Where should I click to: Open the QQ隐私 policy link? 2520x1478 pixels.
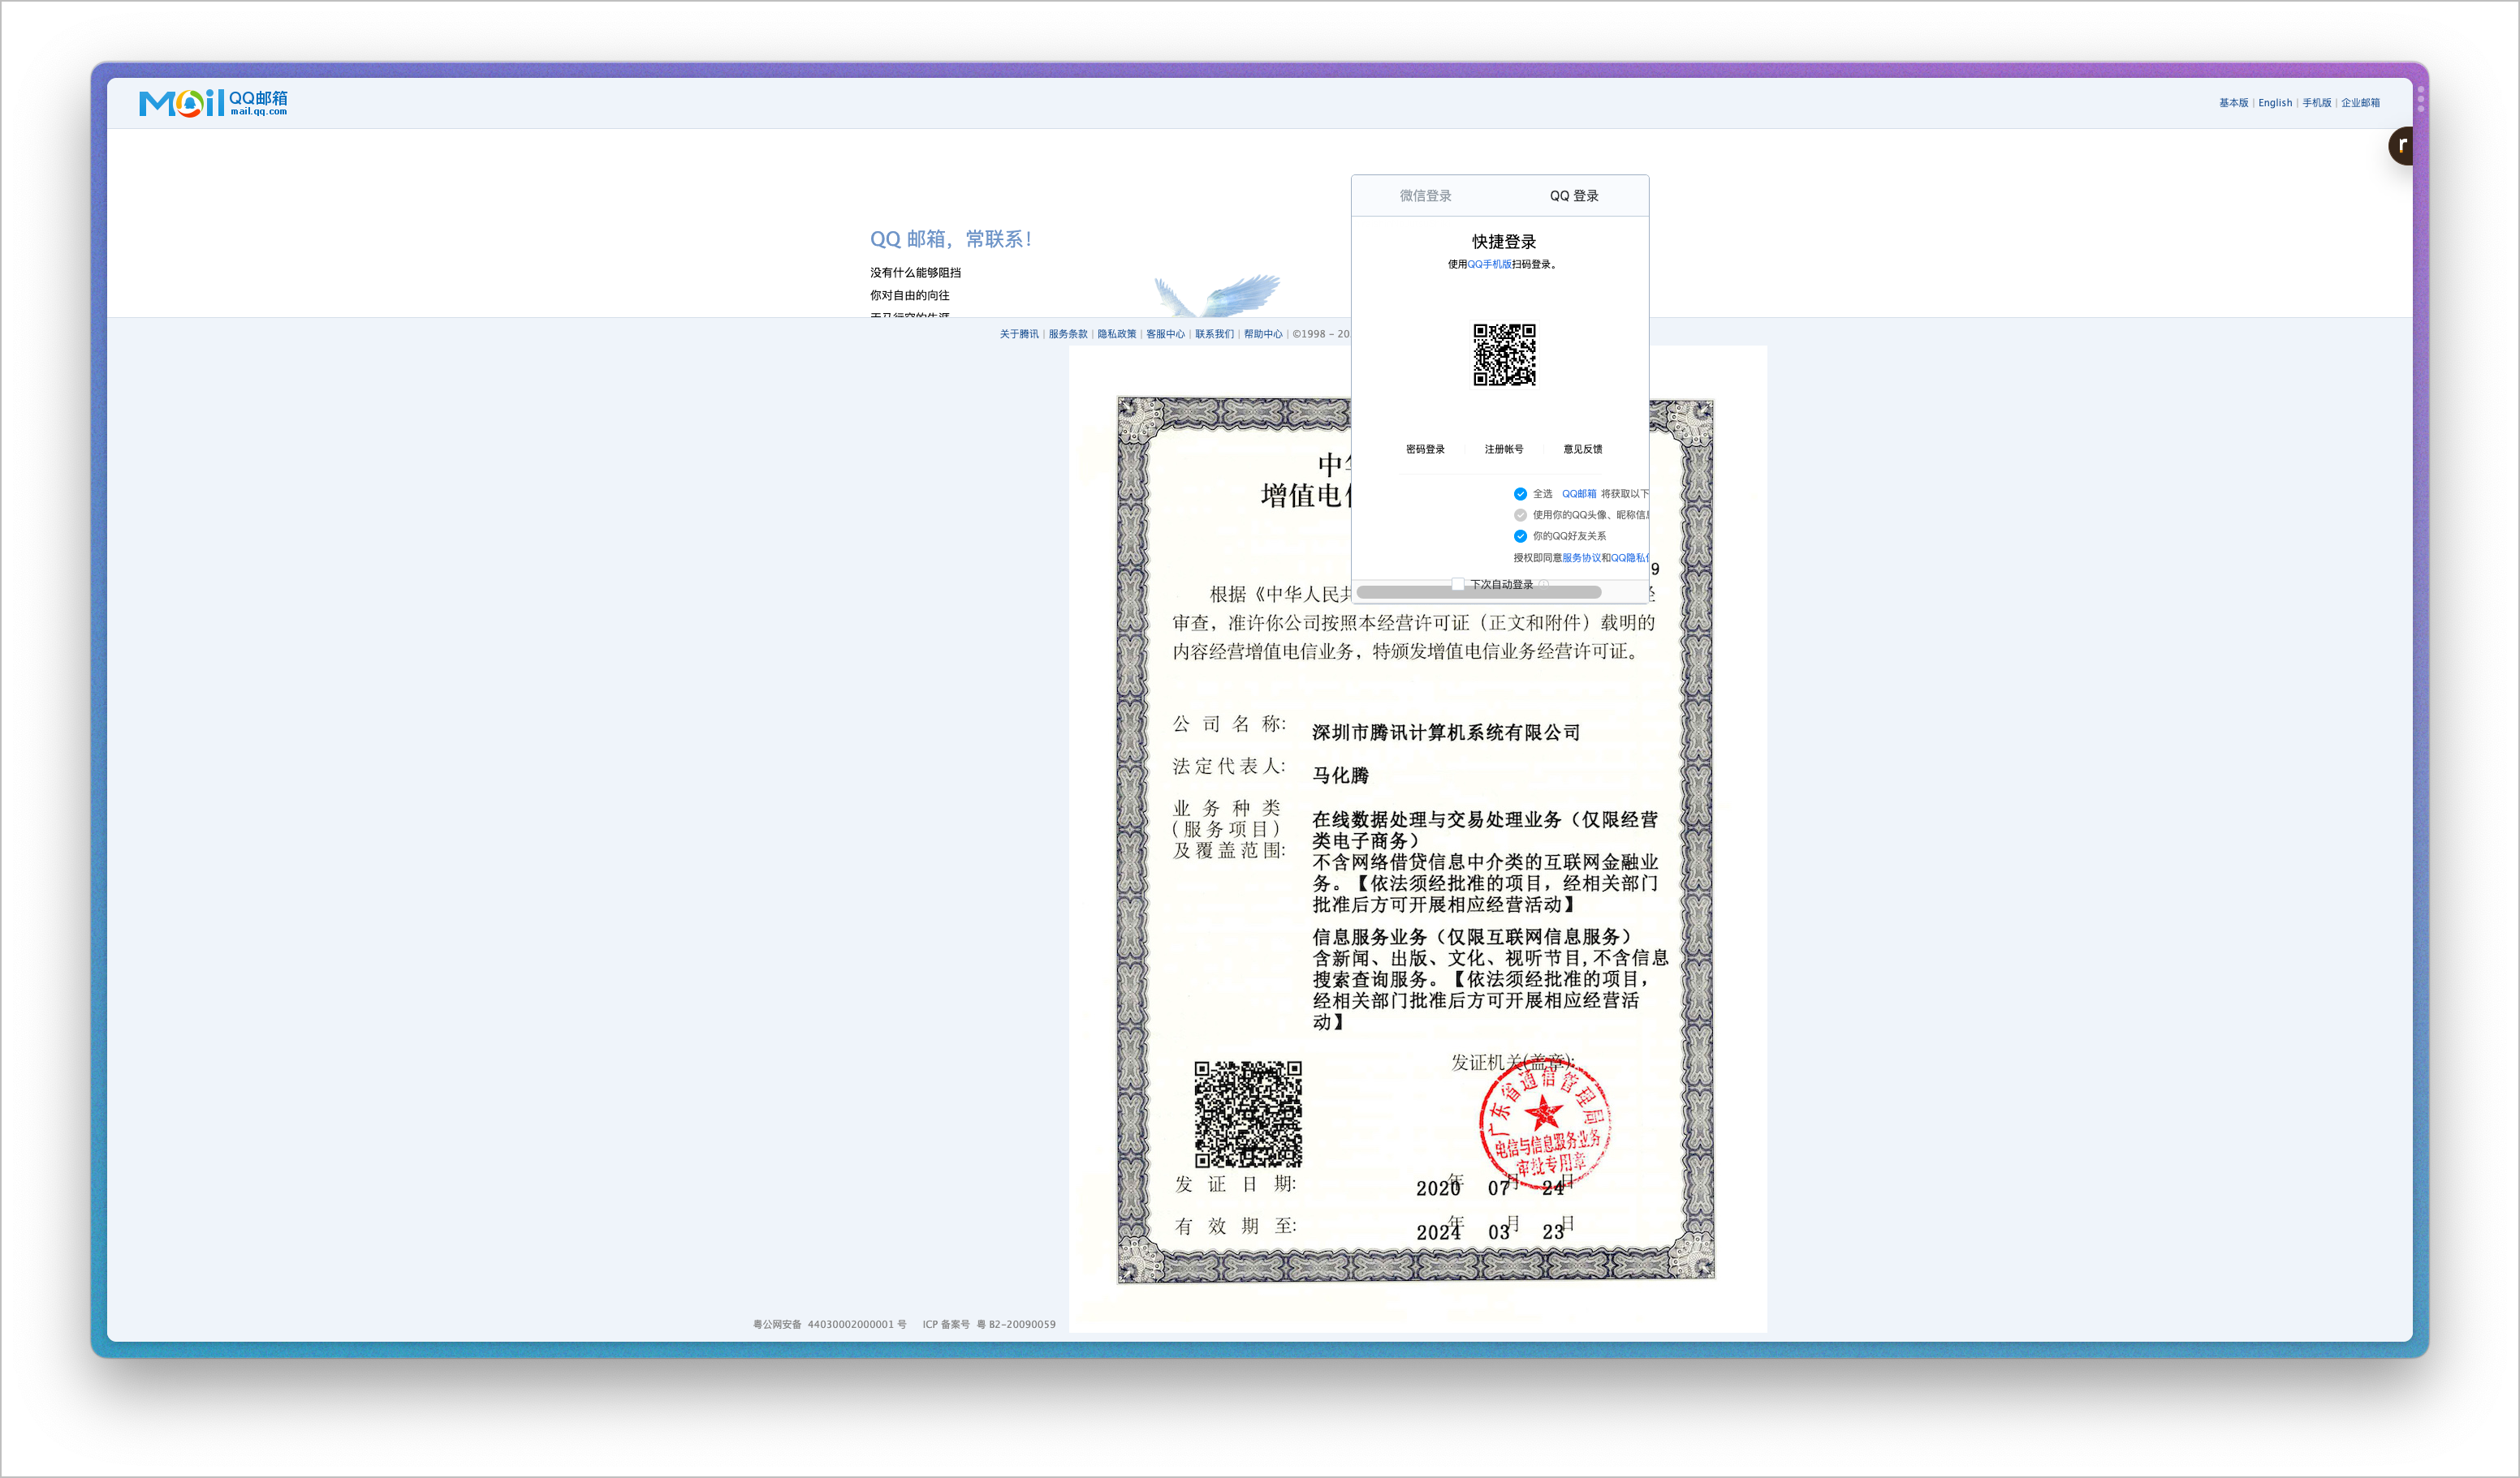point(1629,557)
